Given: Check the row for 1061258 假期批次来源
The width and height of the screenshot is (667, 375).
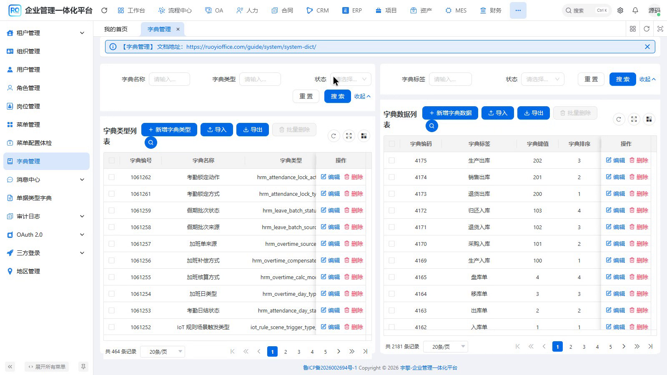Looking at the screenshot, I should click(x=111, y=227).
